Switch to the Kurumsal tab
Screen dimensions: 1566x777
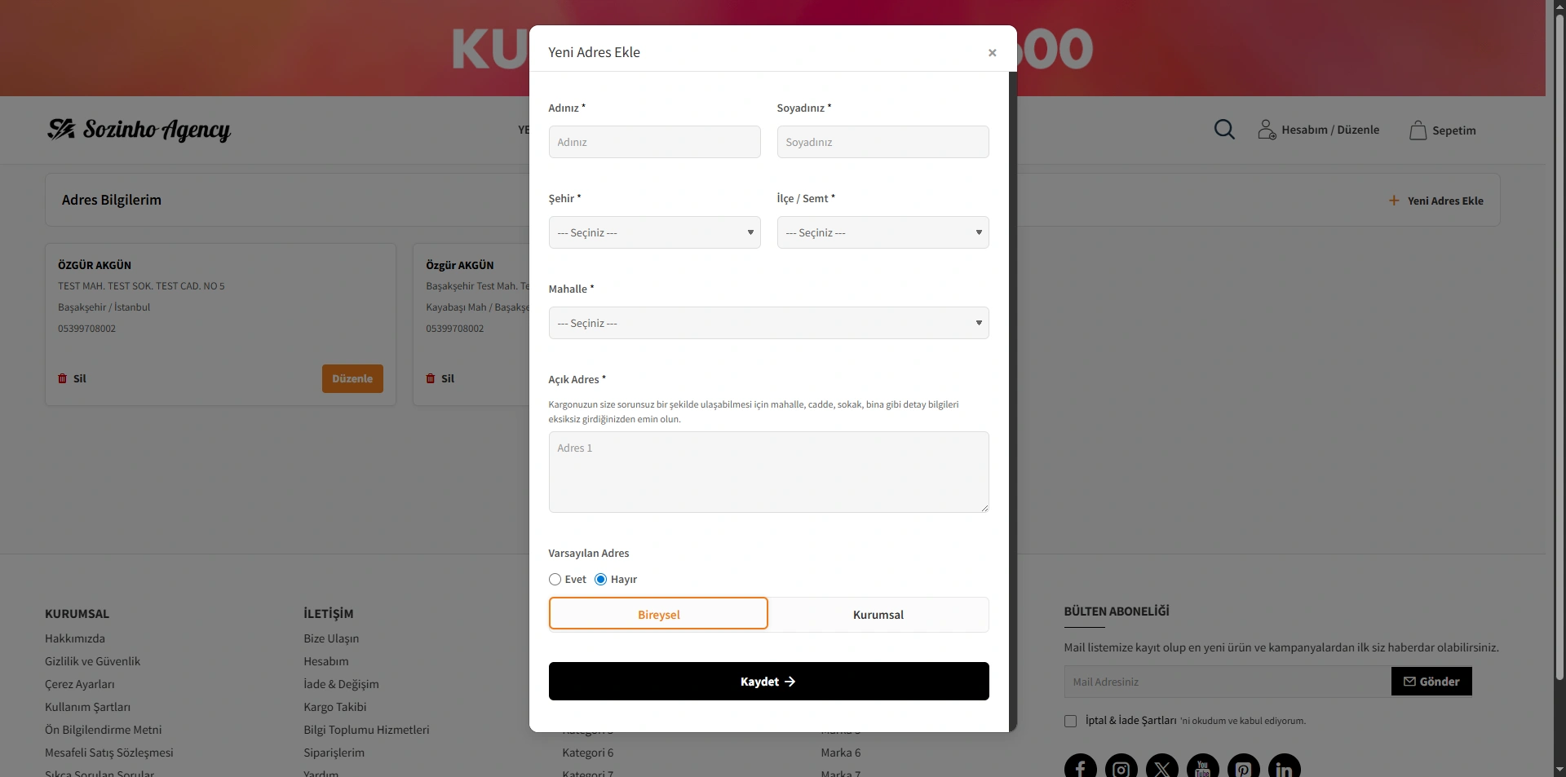point(878,615)
